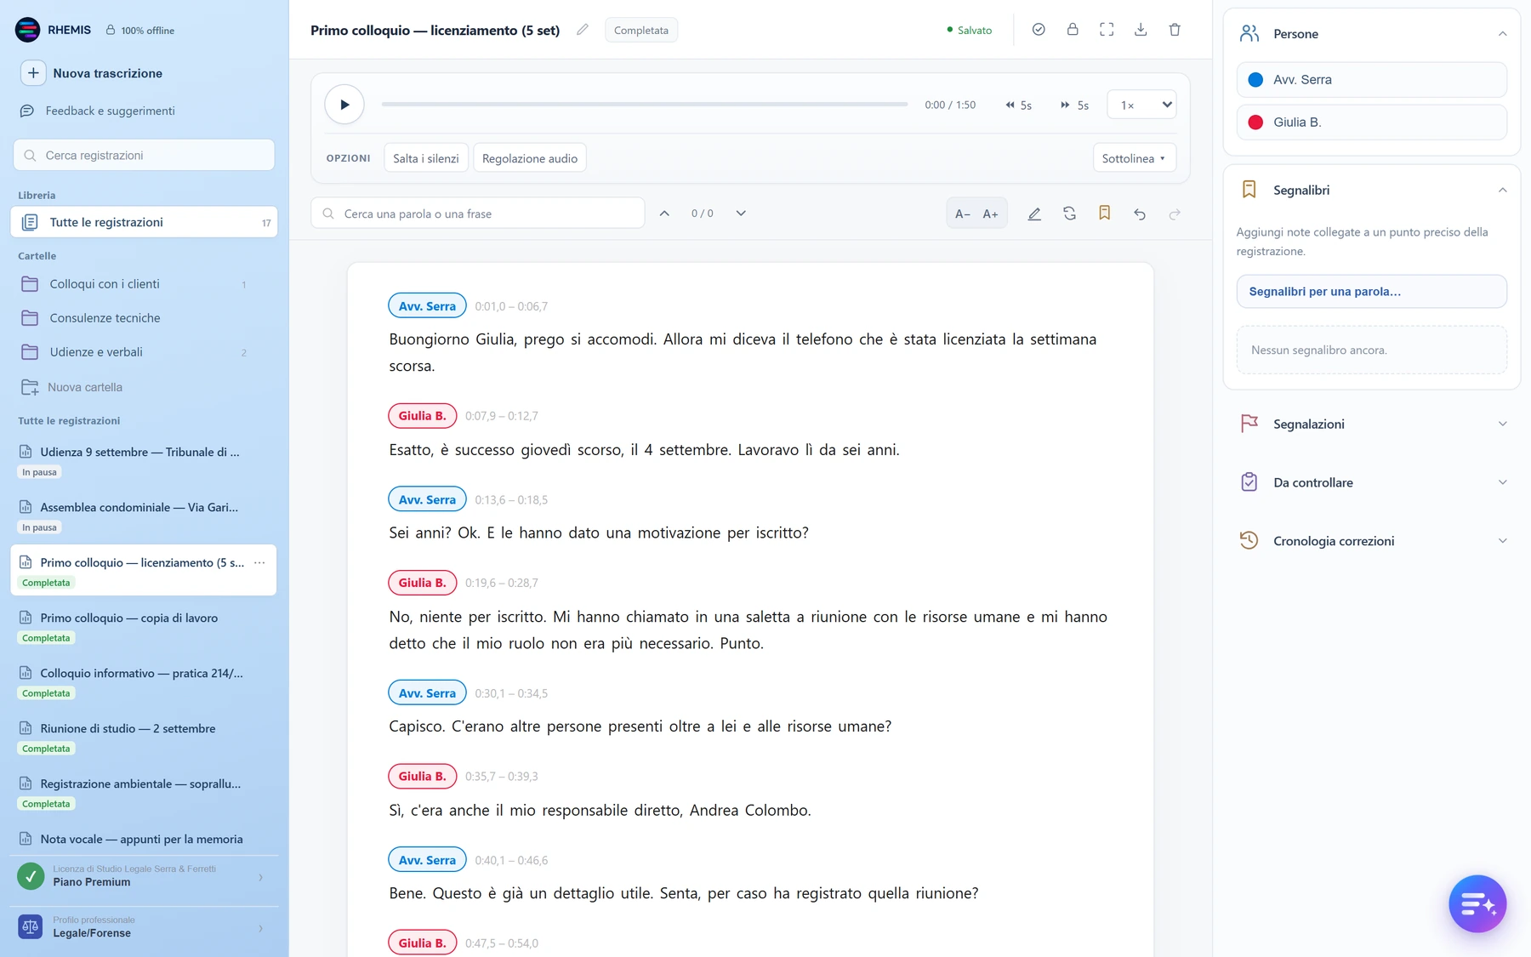Screen dimensions: 1531x957
Task: Focus the Cerca registrazioni search field
Action: click(144, 155)
